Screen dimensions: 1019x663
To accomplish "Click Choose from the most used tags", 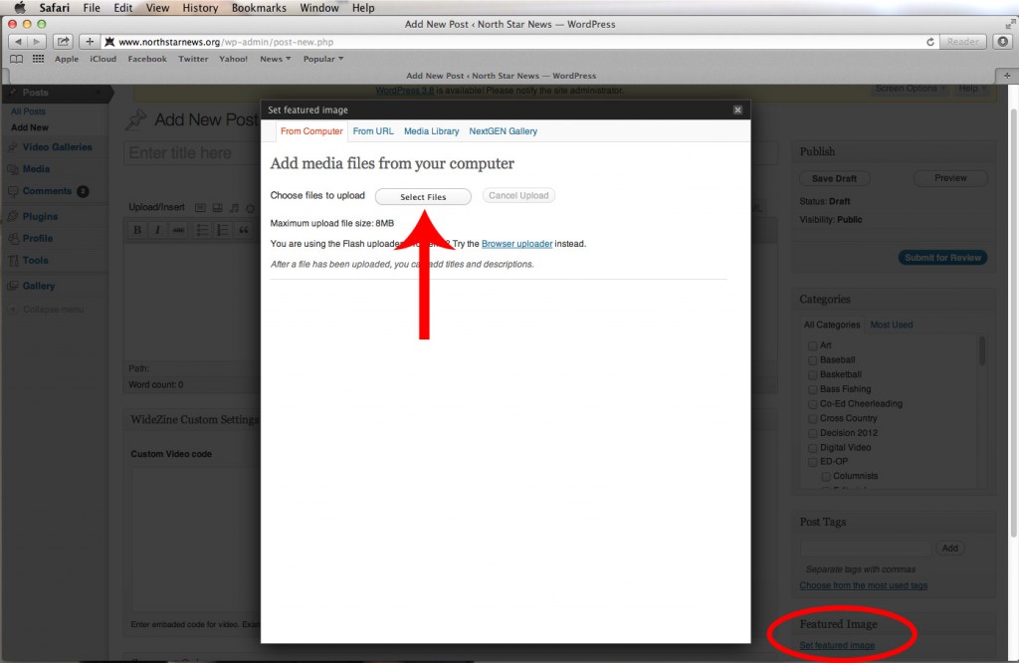I will pos(863,585).
